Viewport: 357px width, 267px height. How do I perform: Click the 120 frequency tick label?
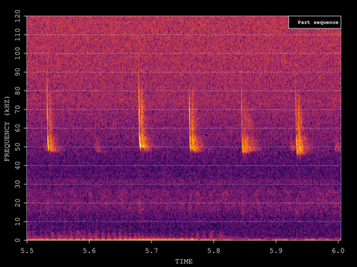(18, 16)
